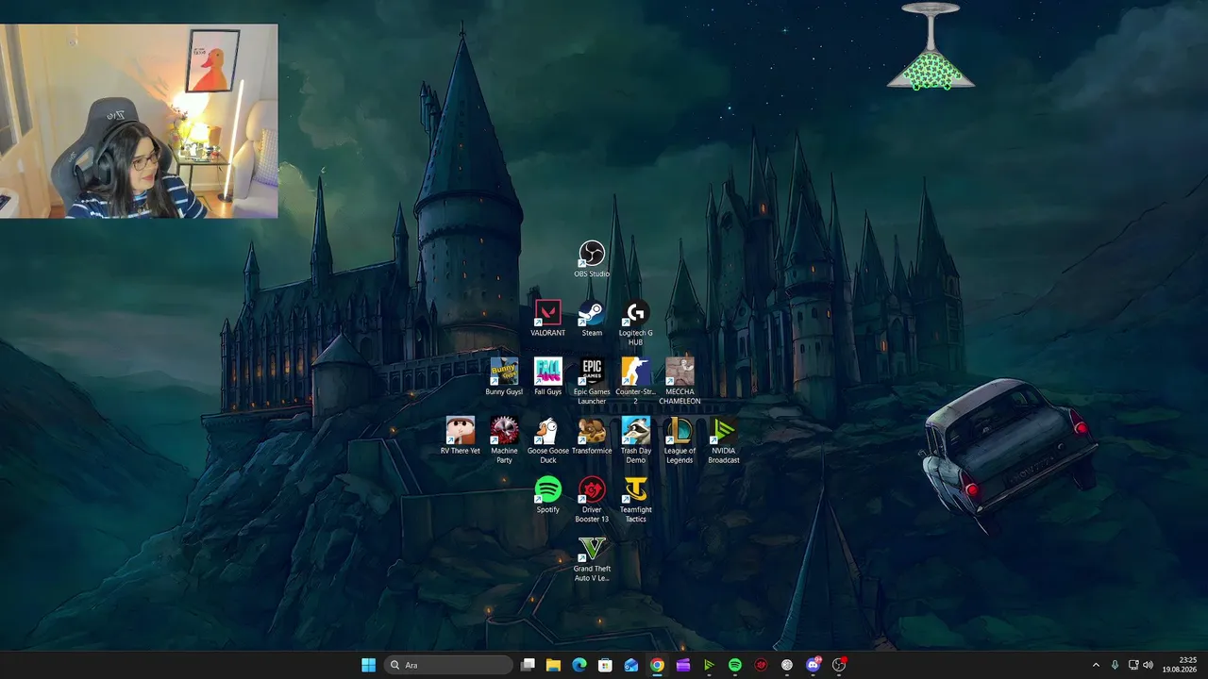Image resolution: width=1208 pixels, height=679 pixels.
Task: Open the OBS Studio desktop shortcut
Action: click(592, 259)
